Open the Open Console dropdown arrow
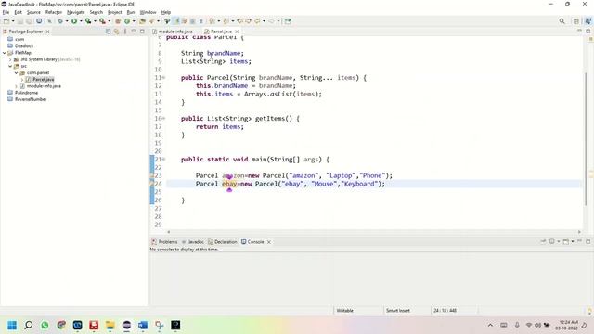The width and height of the screenshot is (594, 334). click(x=573, y=241)
